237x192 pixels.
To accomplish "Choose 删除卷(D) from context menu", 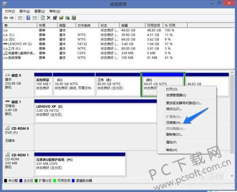I will tap(174, 135).
